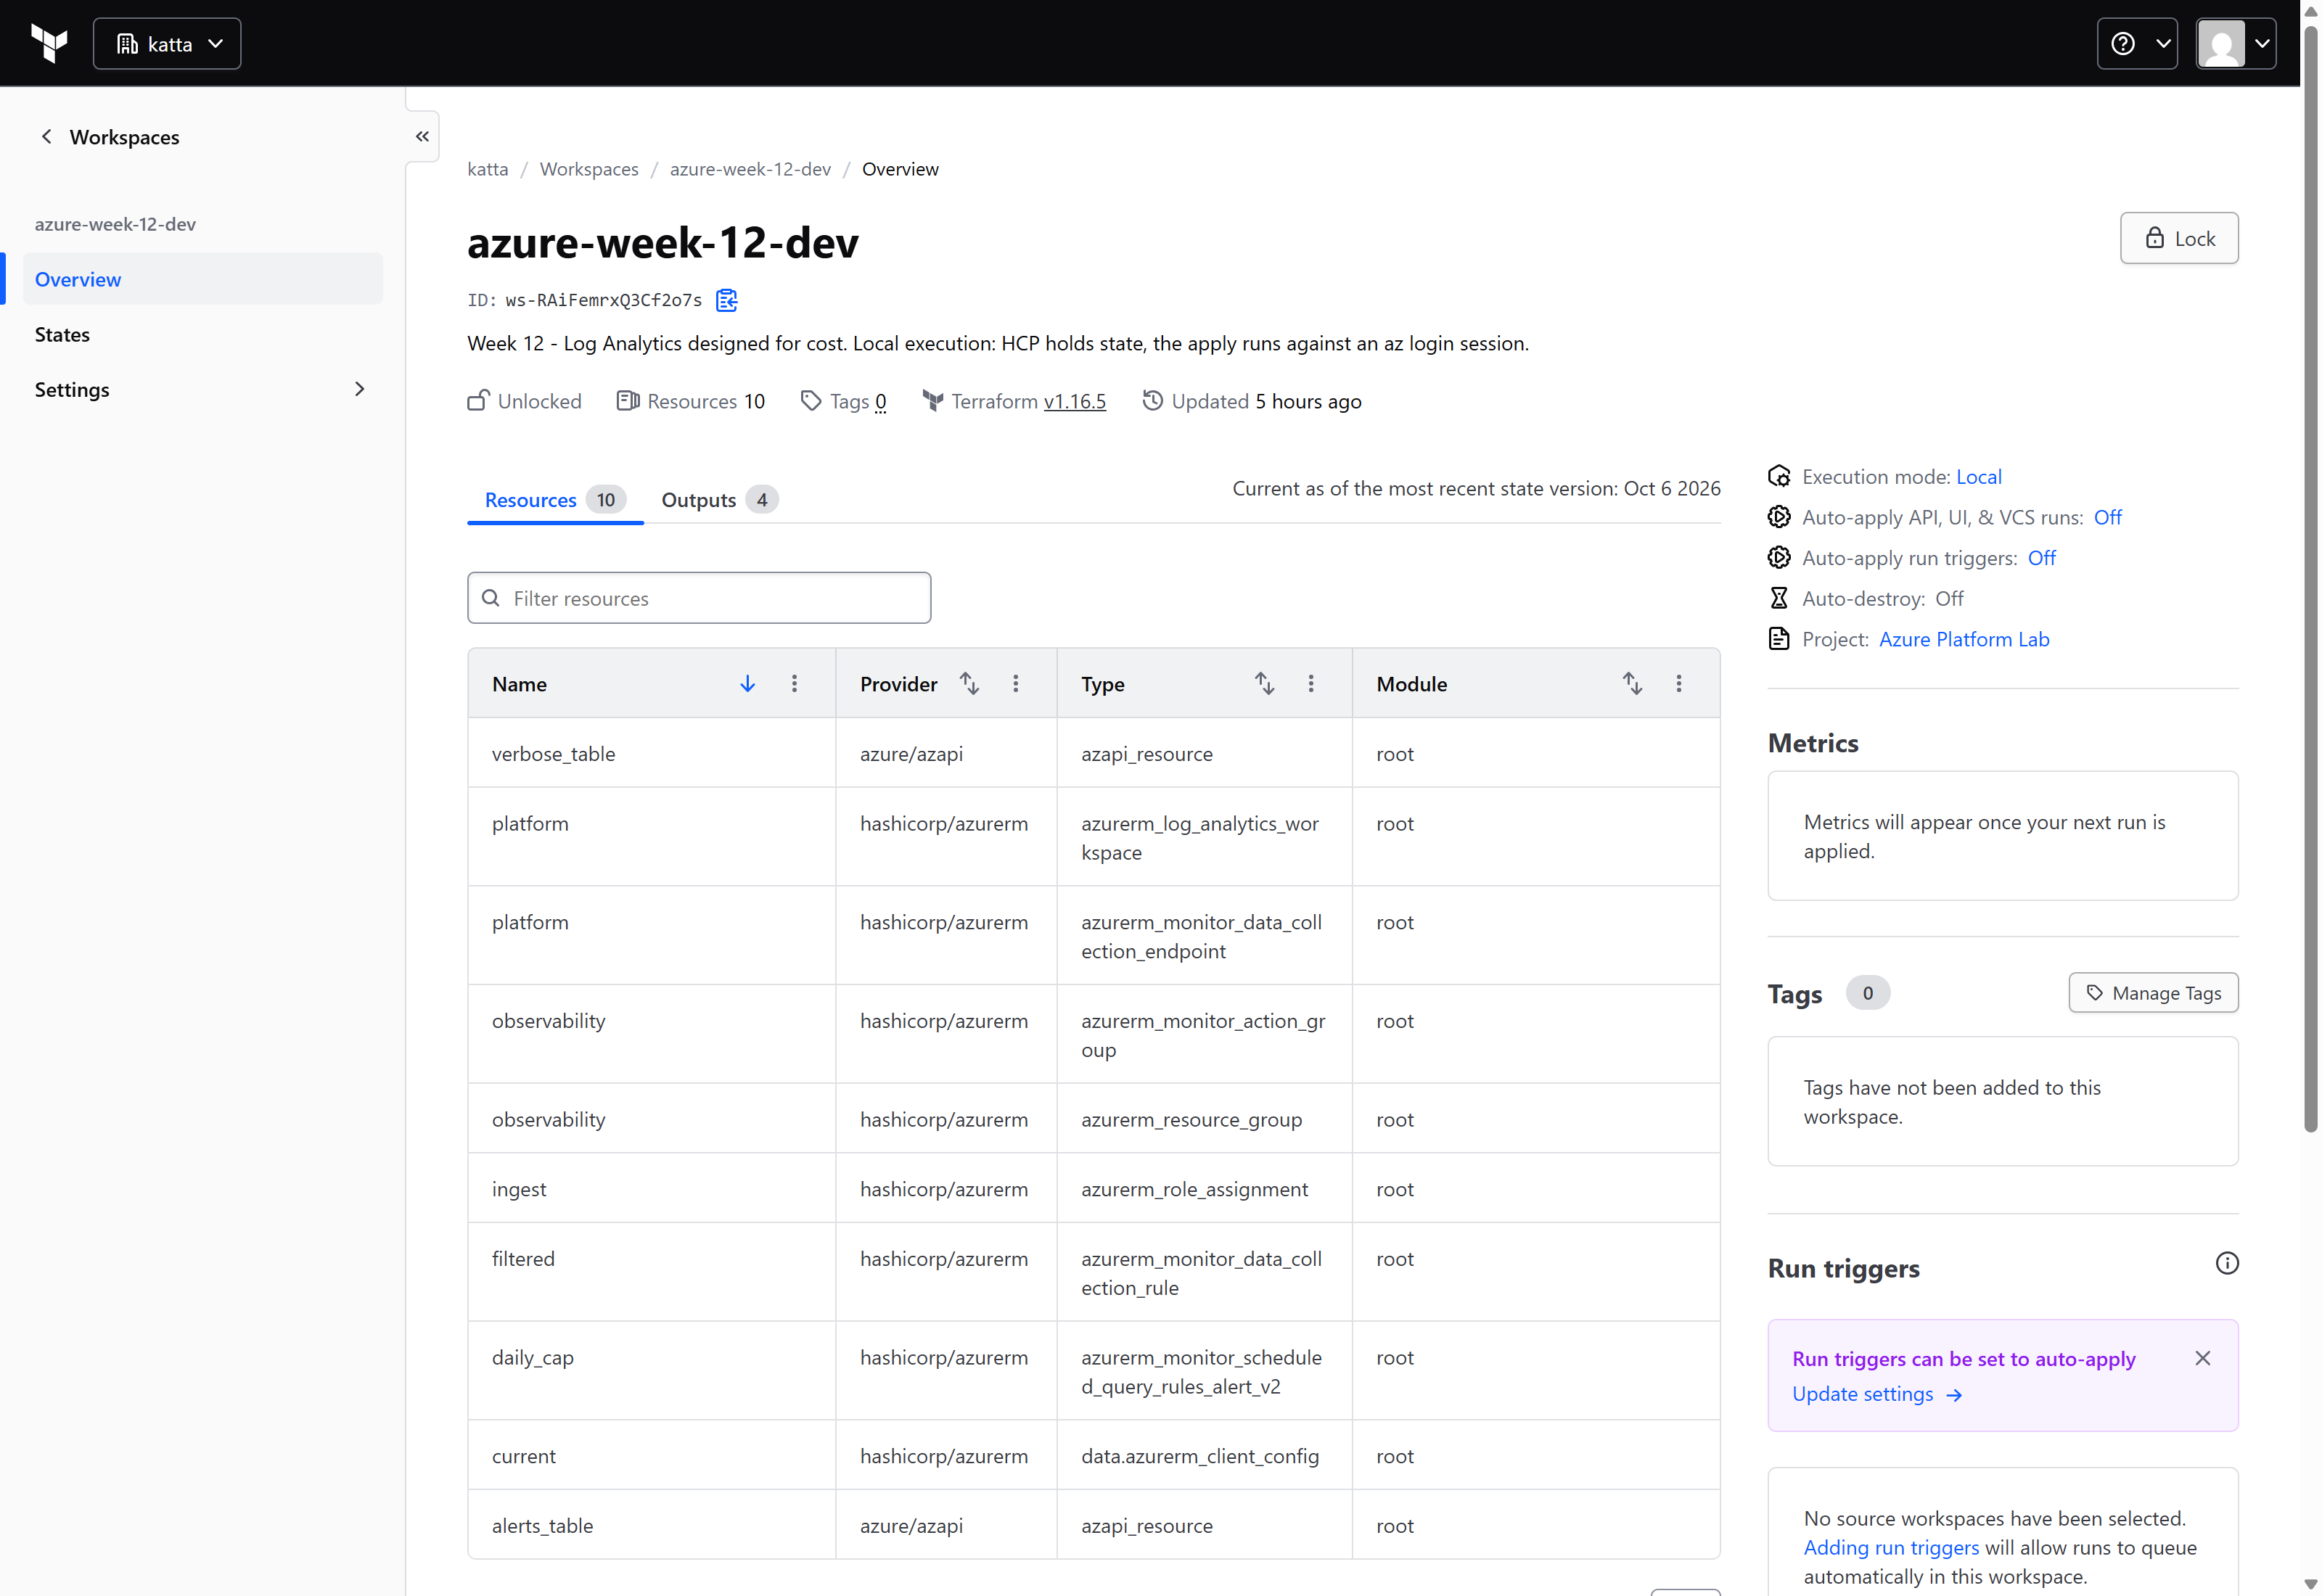Image resolution: width=2322 pixels, height=1596 pixels.
Task: Switch to the Outputs tab
Action: [719, 500]
